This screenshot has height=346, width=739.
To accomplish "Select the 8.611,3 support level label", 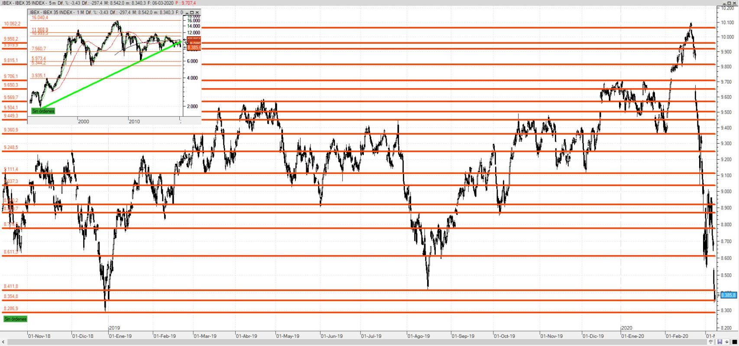I will click(11, 252).
